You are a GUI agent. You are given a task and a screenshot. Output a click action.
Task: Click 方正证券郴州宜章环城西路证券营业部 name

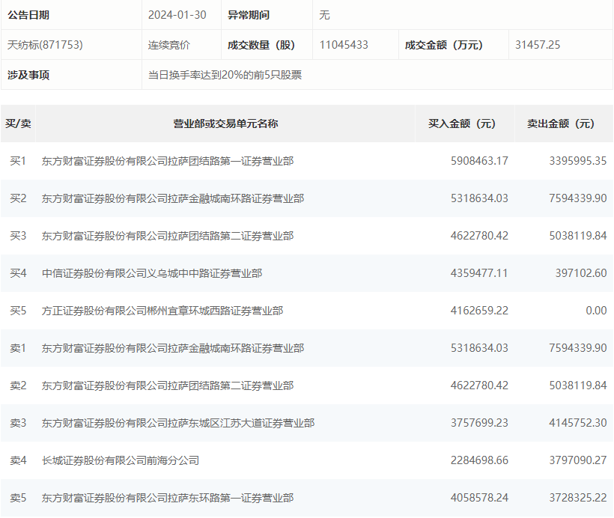coord(162,311)
